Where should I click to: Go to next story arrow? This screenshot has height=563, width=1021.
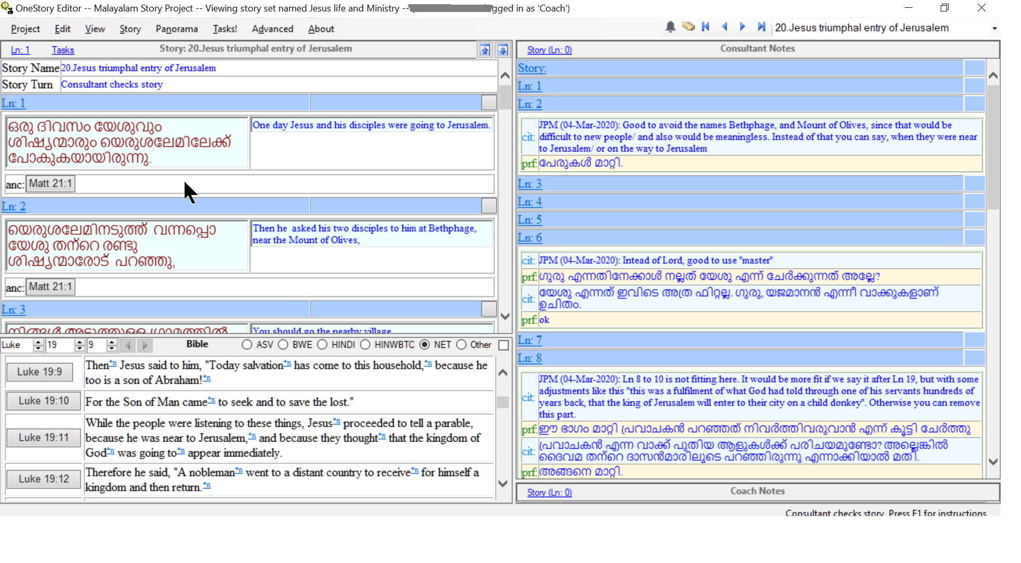tap(743, 27)
